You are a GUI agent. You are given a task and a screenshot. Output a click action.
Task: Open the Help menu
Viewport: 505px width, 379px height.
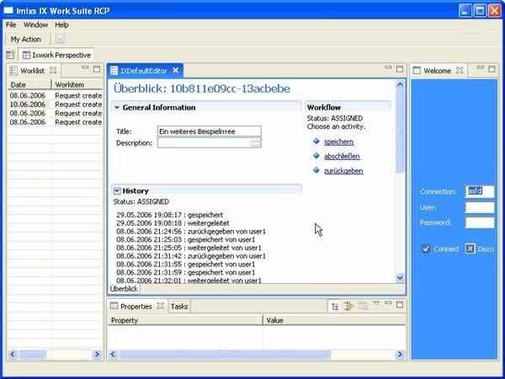click(x=61, y=24)
